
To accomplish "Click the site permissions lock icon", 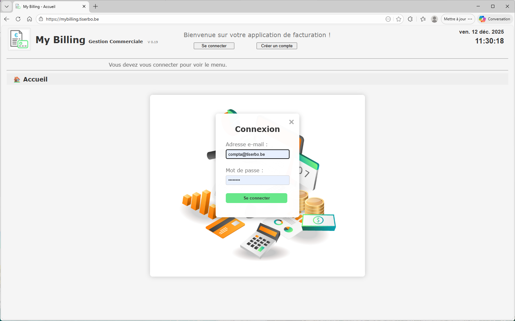I will pos(41,19).
